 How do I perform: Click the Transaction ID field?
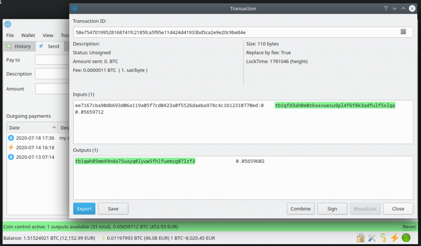point(243,32)
